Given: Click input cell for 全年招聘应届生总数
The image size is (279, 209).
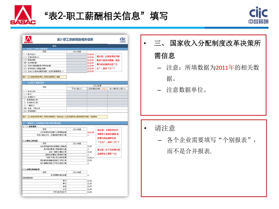Looking at the screenshot, I should tap(77, 175).
